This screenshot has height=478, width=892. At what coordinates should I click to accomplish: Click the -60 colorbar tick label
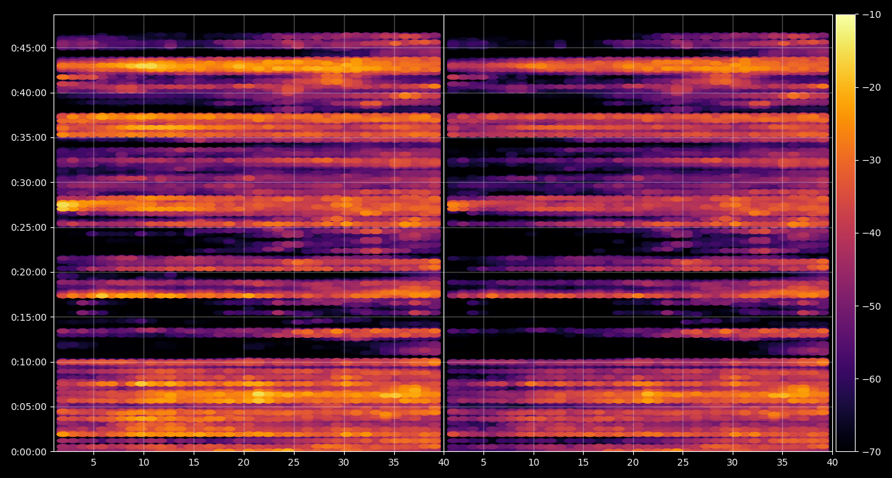point(871,379)
